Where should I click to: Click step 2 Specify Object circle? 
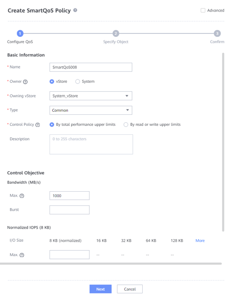tap(116, 34)
